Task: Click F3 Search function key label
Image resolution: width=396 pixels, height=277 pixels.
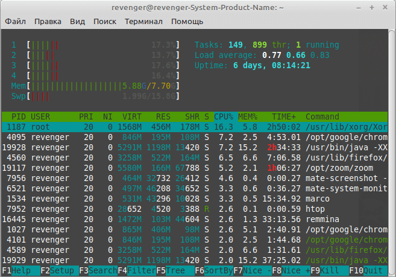Action: click(x=98, y=270)
